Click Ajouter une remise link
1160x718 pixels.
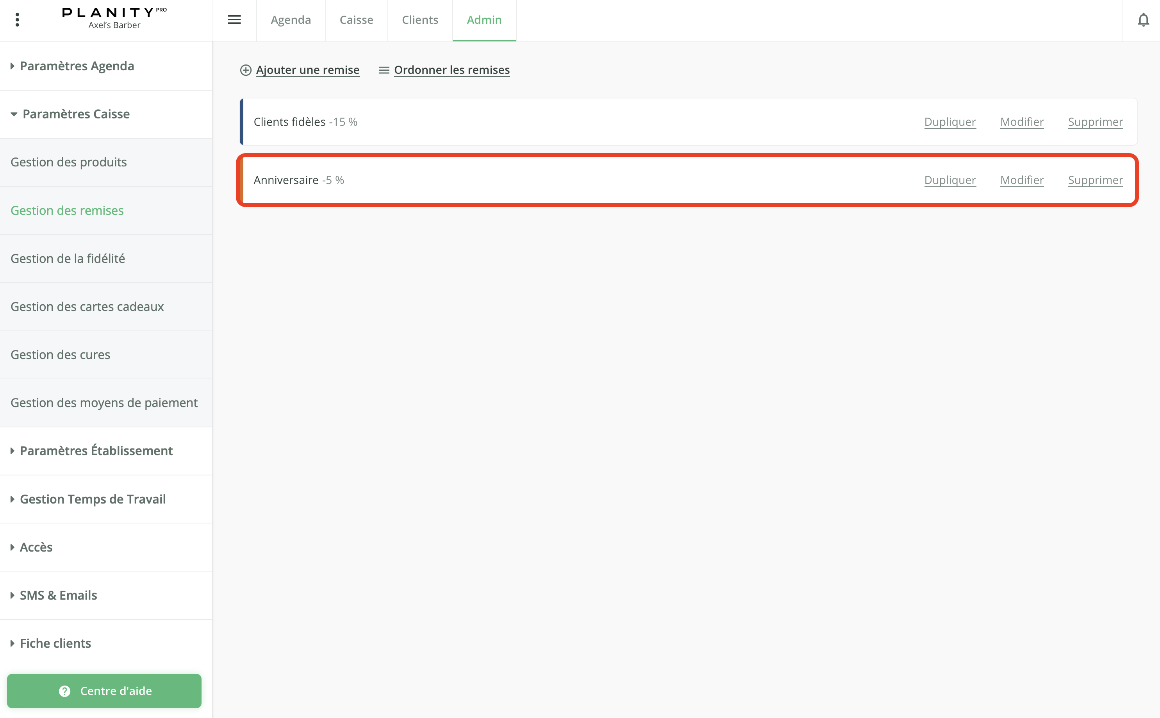(x=307, y=70)
